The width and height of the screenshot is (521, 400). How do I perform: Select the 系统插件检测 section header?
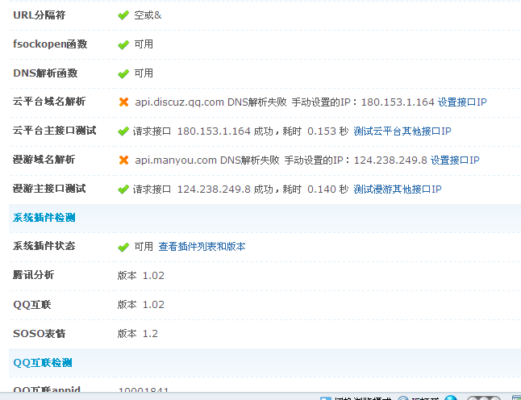[x=44, y=218]
